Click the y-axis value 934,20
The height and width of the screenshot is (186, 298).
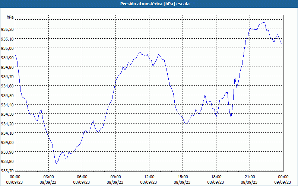pos(7,124)
